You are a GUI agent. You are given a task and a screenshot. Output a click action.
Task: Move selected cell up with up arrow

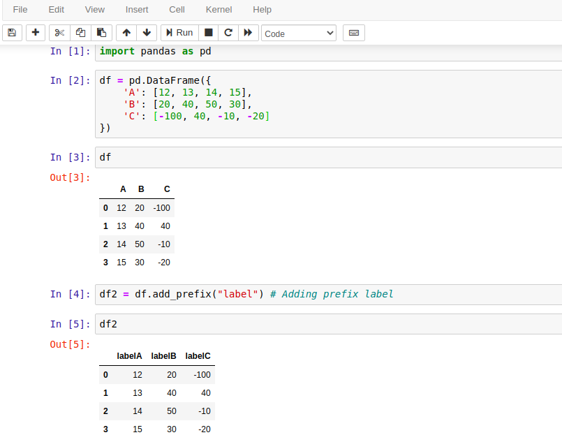point(126,33)
